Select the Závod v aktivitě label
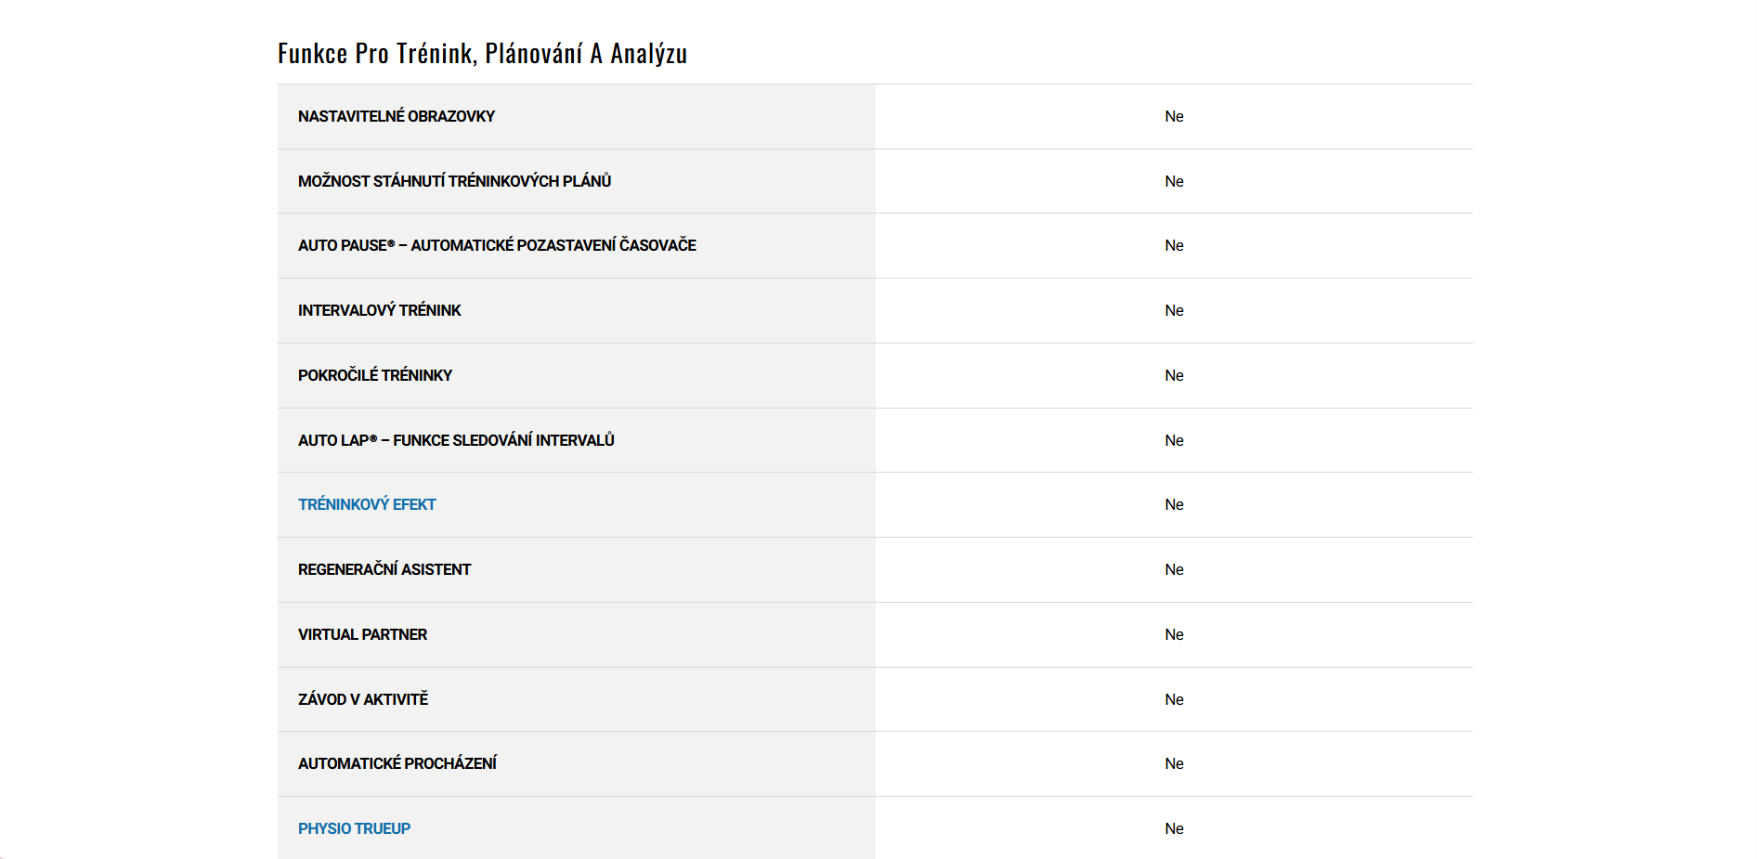Image resolution: width=1757 pixels, height=859 pixels. click(x=363, y=699)
